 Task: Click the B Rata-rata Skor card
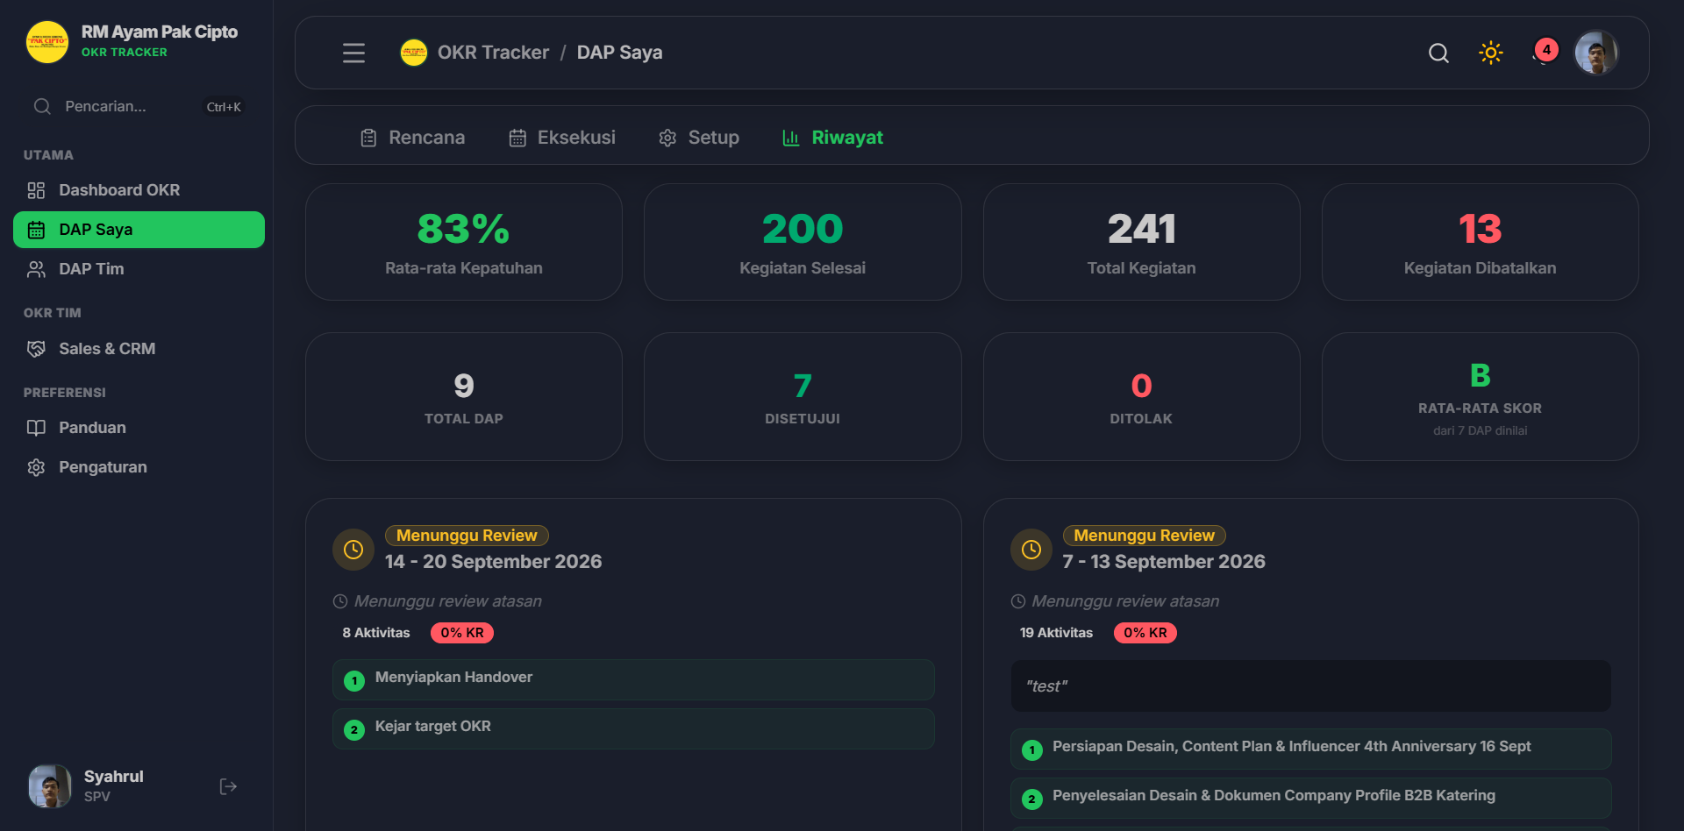click(1480, 397)
